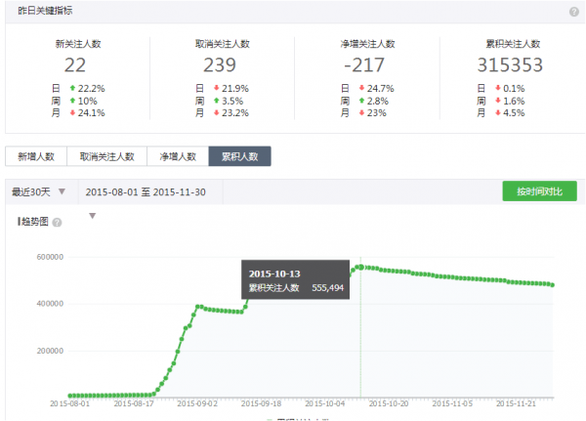Click the question mark icon next to 趋势图
This screenshot has width=586, height=421.
pyautogui.click(x=57, y=223)
